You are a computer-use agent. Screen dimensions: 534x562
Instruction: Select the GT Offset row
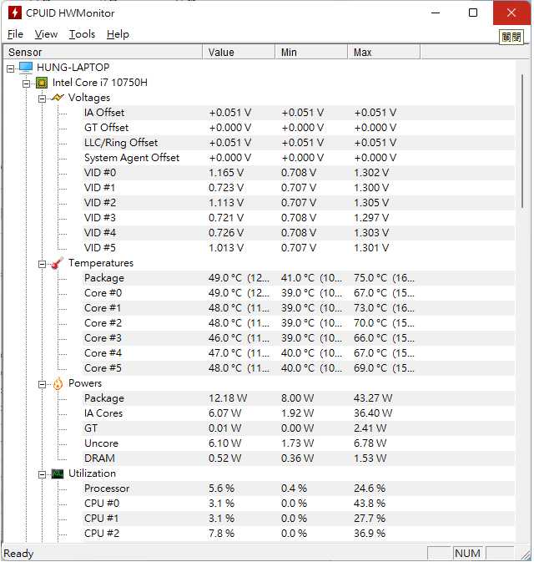point(299,128)
